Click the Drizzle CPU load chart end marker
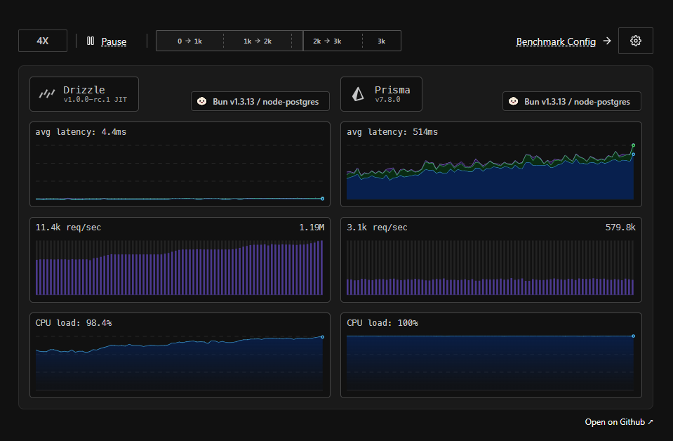The image size is (673, 441). tap(322, 337)
